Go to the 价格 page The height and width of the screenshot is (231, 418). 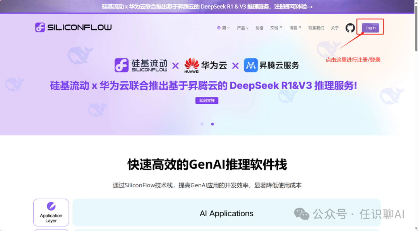pos(259,28)
